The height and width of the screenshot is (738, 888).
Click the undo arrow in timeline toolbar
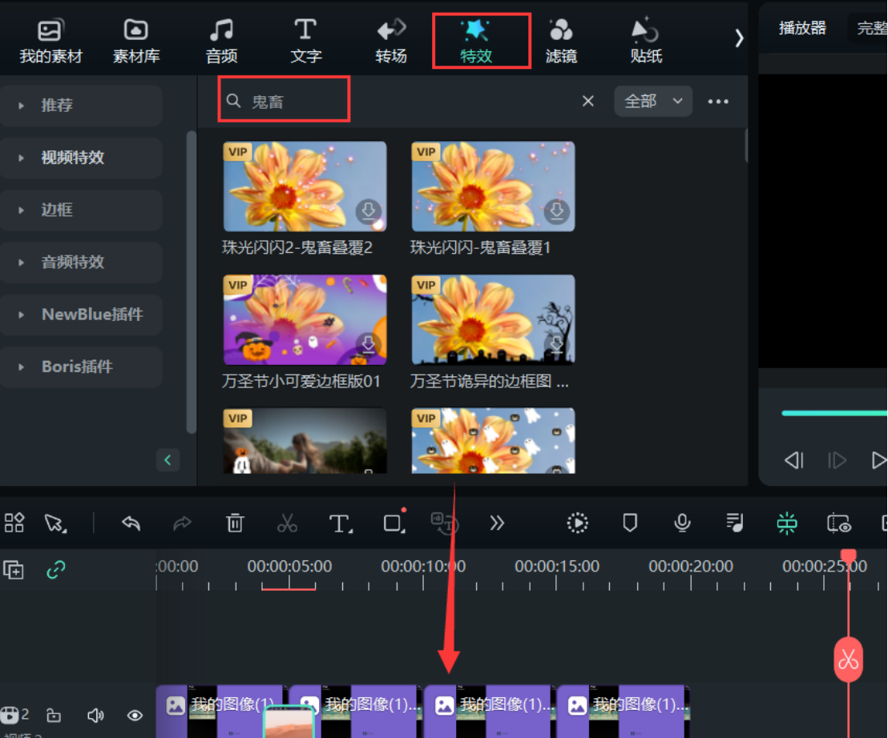coord(131,523)
